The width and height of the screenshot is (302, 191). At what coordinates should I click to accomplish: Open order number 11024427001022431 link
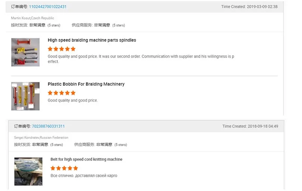(48, 7)
